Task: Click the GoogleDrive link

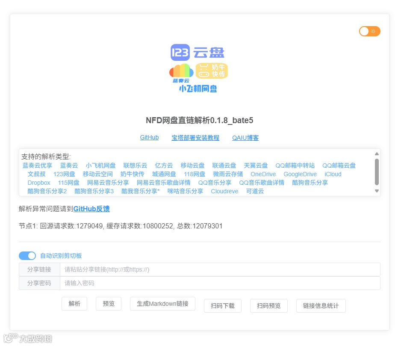Action: click(300, 174)
